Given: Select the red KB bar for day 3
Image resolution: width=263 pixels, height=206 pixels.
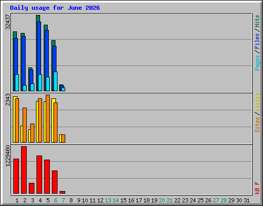Looking at the screenshot, I should coord(31,188).
